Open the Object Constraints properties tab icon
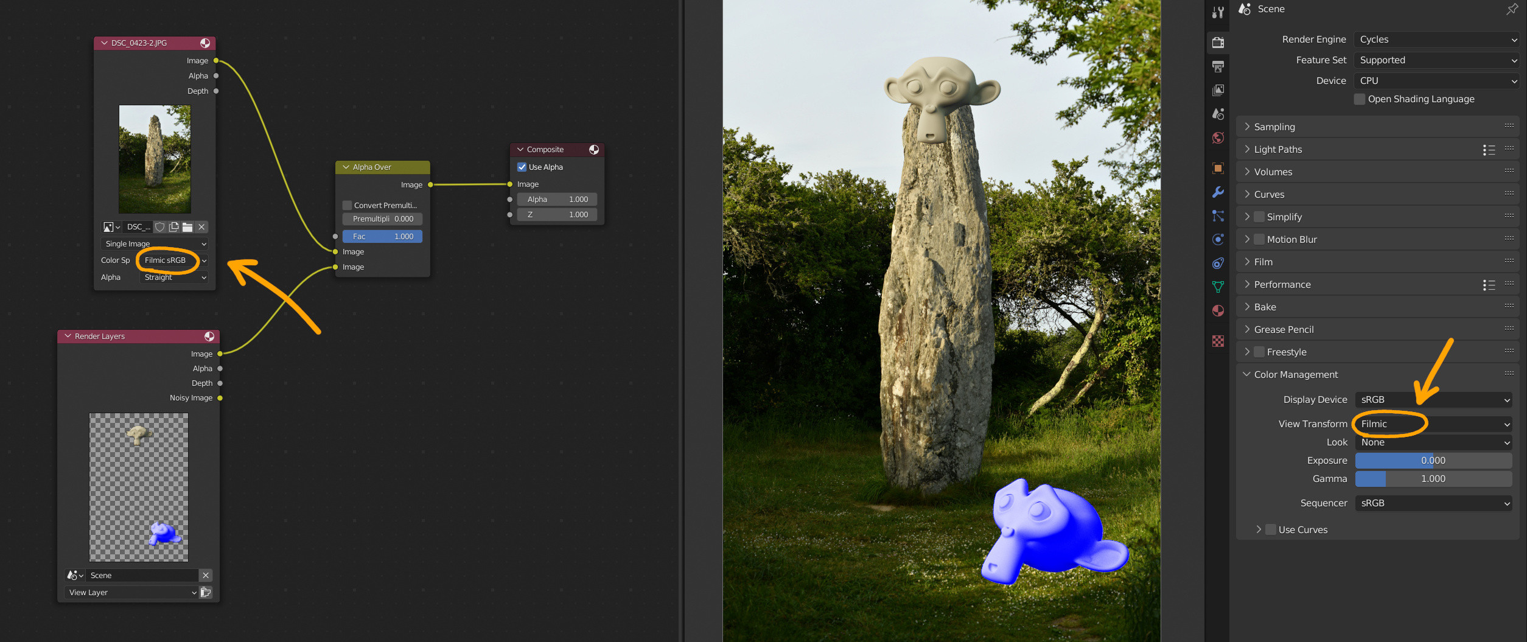The image size is (1527, 642). (x=1218, y=263)
